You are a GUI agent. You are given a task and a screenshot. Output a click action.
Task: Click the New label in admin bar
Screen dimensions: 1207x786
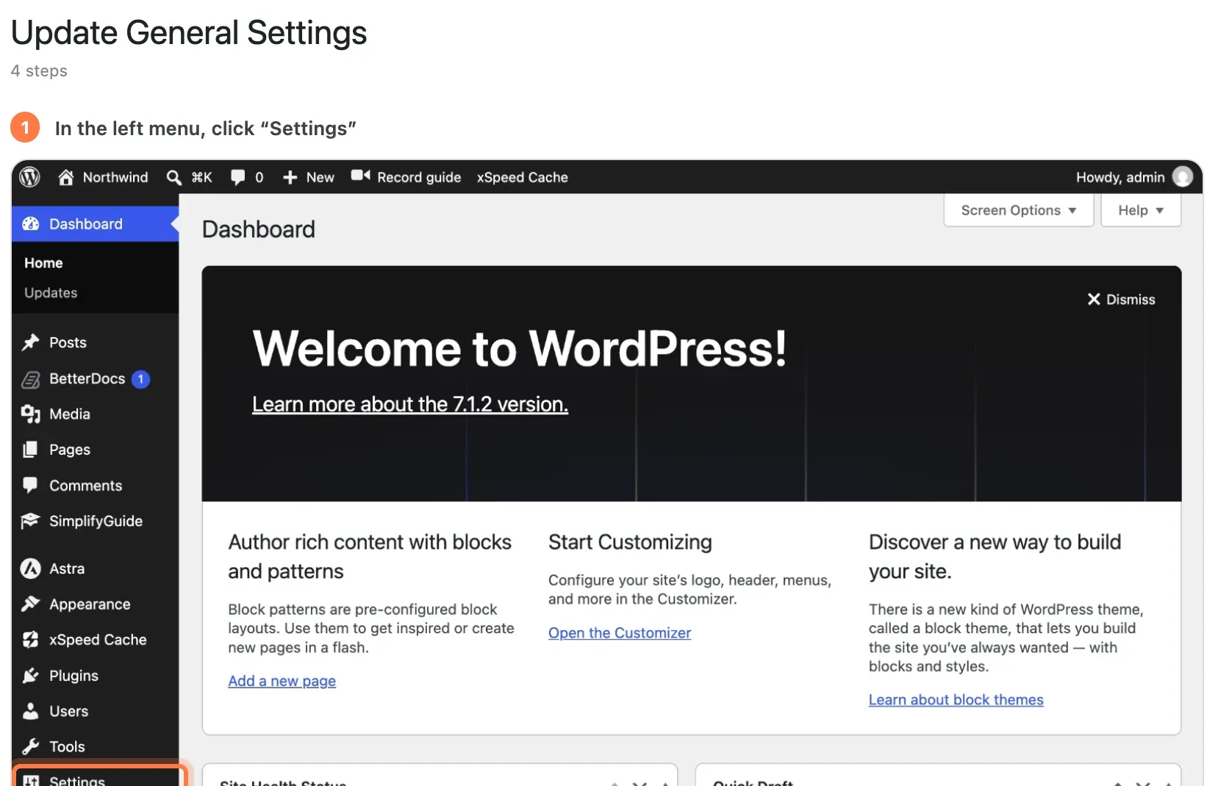(320, 178)
